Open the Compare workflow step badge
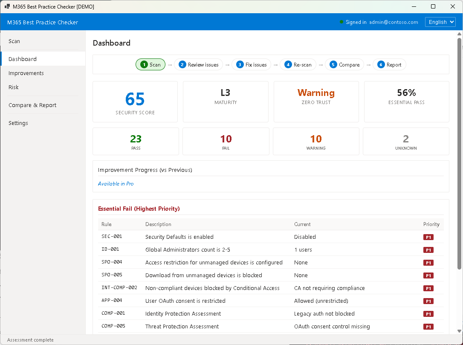 (x=344, y=64)
